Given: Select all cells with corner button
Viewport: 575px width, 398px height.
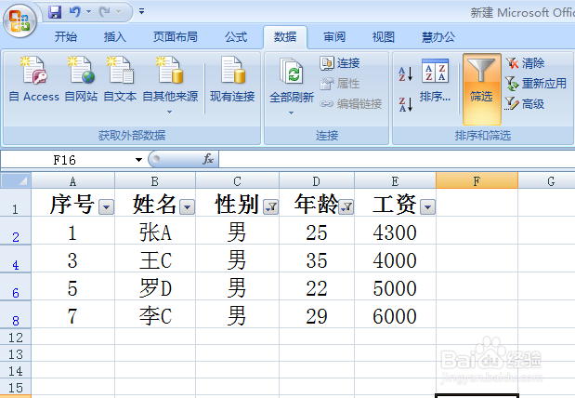Looking at the screenshot, I should coord(16,180).
